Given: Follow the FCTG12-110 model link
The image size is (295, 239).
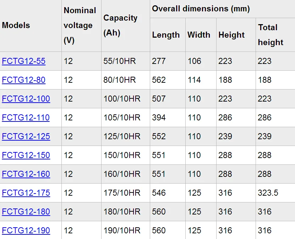Looking at the screenshot, I should [26, 118].
